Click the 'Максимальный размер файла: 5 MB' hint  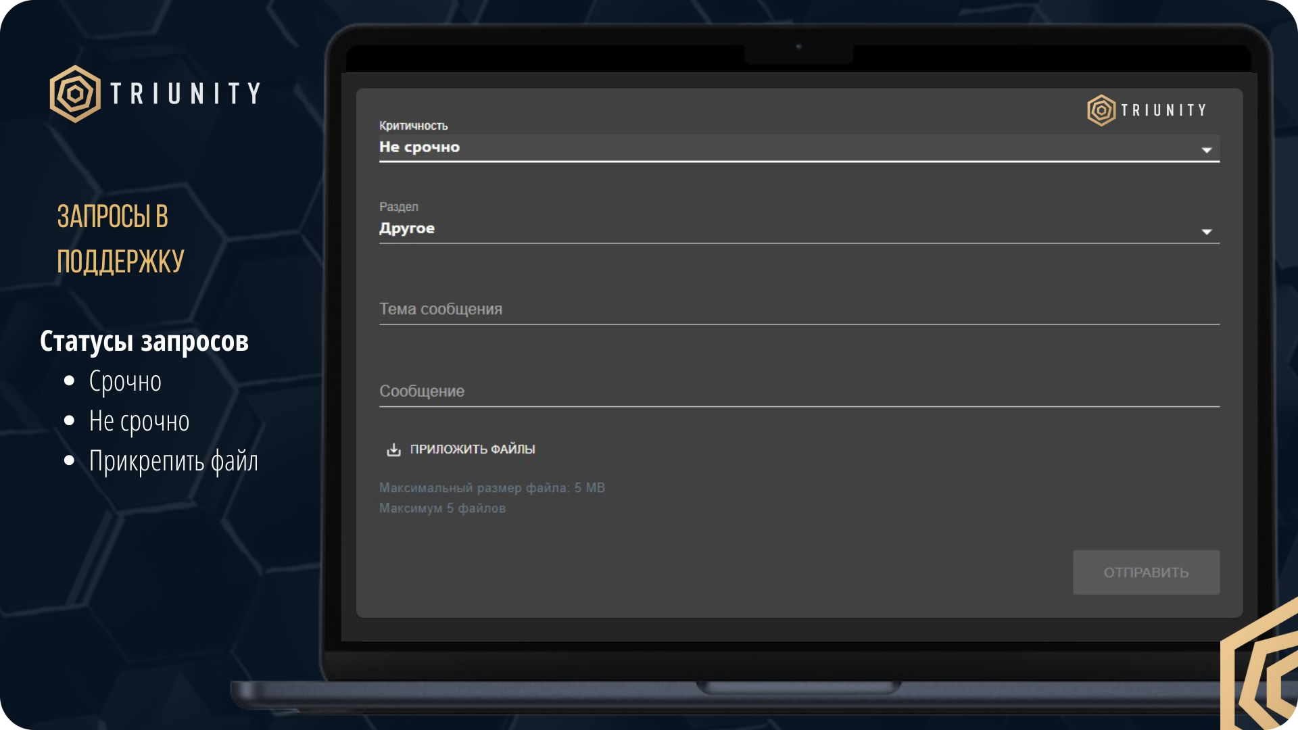(491, 488)
